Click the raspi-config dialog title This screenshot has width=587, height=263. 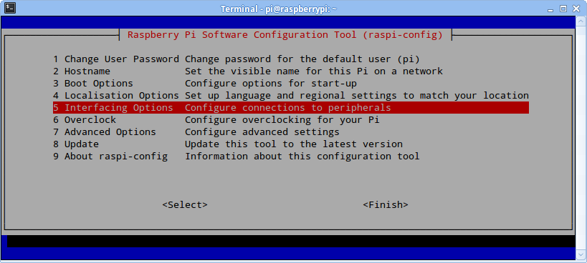pyautogui.click(x=285, y=35)
